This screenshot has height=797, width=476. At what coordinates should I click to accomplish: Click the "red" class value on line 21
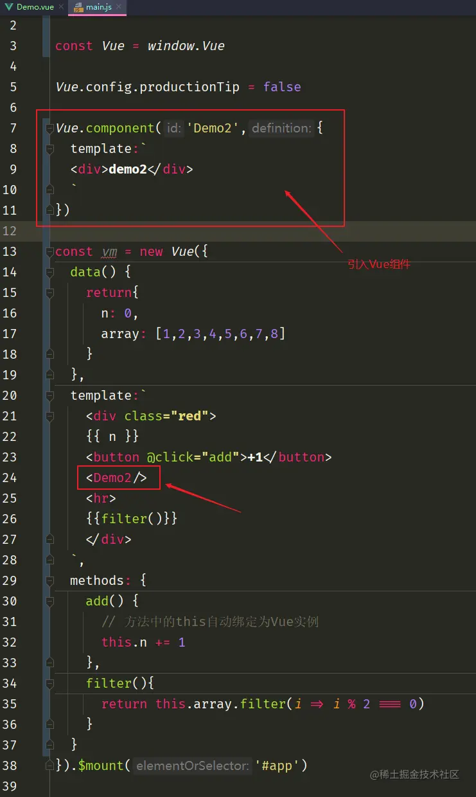(x=190, y=416)
